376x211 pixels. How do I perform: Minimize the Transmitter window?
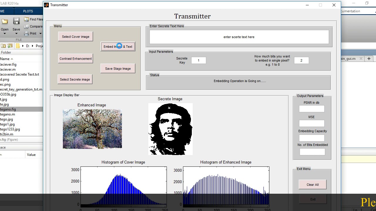pos(307,5)
